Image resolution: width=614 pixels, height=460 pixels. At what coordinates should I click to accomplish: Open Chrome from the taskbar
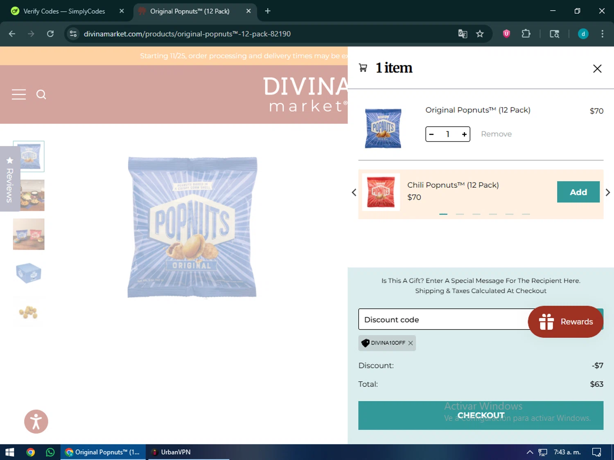[31, 452]
